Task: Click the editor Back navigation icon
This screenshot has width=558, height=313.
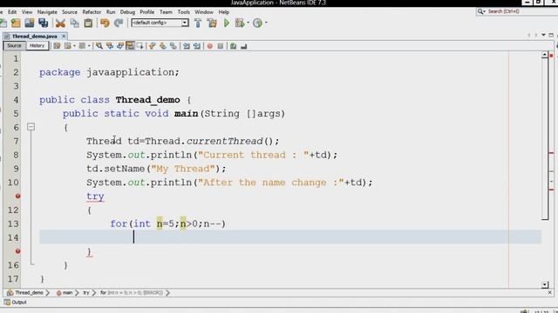Action: pyautogui.click(x=68, y=46)
